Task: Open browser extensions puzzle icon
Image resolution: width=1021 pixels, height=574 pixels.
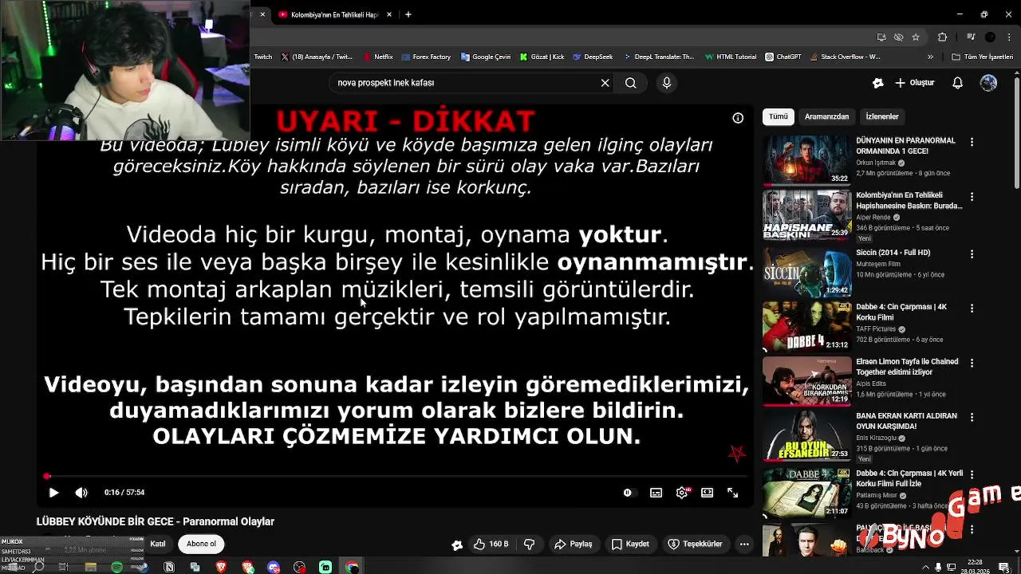Action: (942, 37)
